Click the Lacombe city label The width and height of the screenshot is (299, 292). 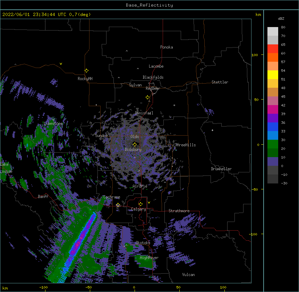click(x=156, y=66)
